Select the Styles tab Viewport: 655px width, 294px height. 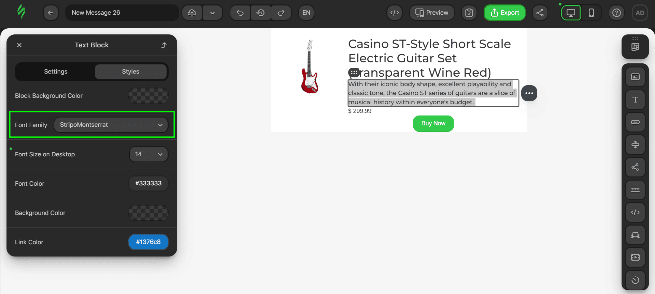(130, 72)
